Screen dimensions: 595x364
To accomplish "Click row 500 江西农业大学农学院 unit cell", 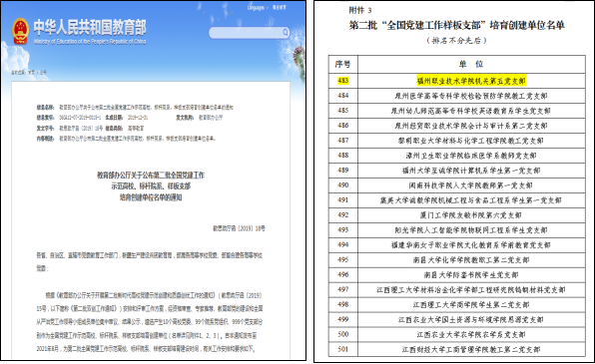I will tap(471, 334).
